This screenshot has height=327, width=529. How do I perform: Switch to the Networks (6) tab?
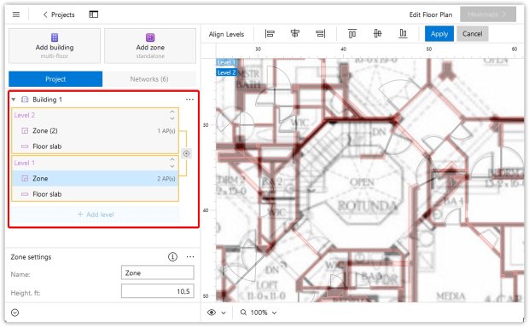(x=149, y=79)
